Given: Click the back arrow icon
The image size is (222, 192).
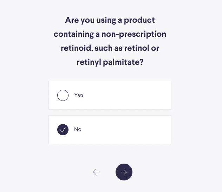Looking at the screenshot, I should 96,172.
